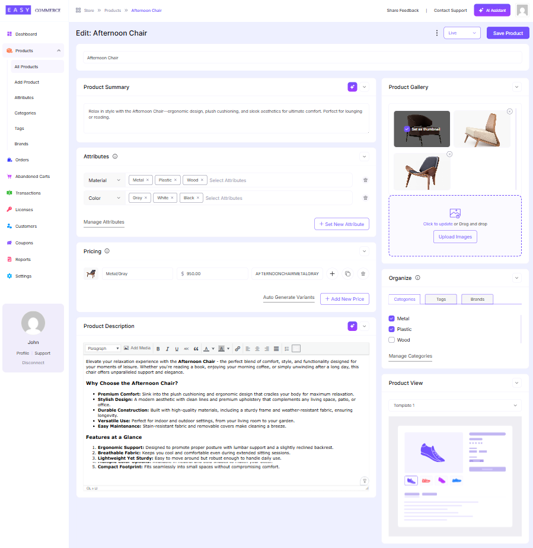Image resolution: width=533 pixels, height=548 pixels.
Task: Align description text left
Action: coord(248,349)
